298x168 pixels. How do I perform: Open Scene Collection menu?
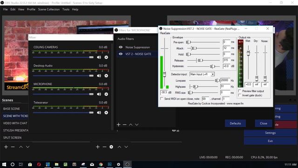pyautogui.click(x=49, y=9)
